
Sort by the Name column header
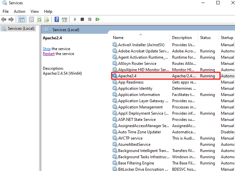point(118,38)
